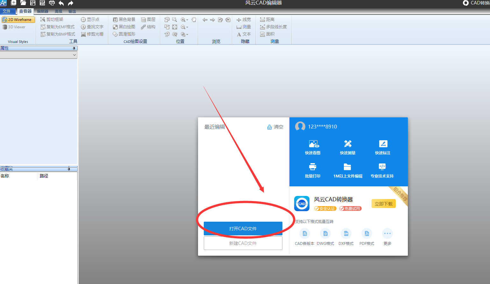Open 专业技术支持 feature
This screenshot has width=490, height=284.
[x=382, y=170]
